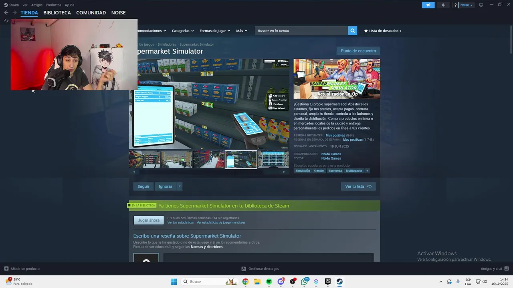Viewport: 513px width, 288px height.
Task: Click the Añadir un producto plus icon
Action: (x=6, y=269)
